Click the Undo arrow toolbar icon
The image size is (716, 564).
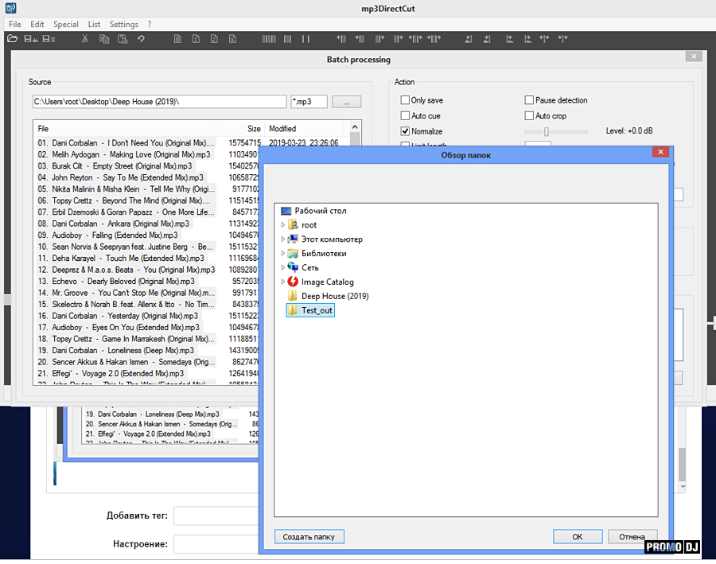pyautogui.click(x=141, y=38)
